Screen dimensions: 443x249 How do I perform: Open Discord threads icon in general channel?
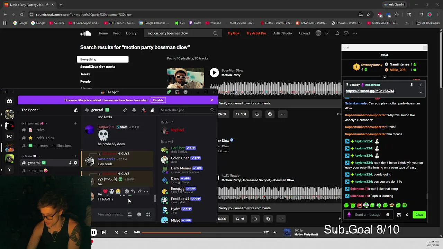coord(125,110)
